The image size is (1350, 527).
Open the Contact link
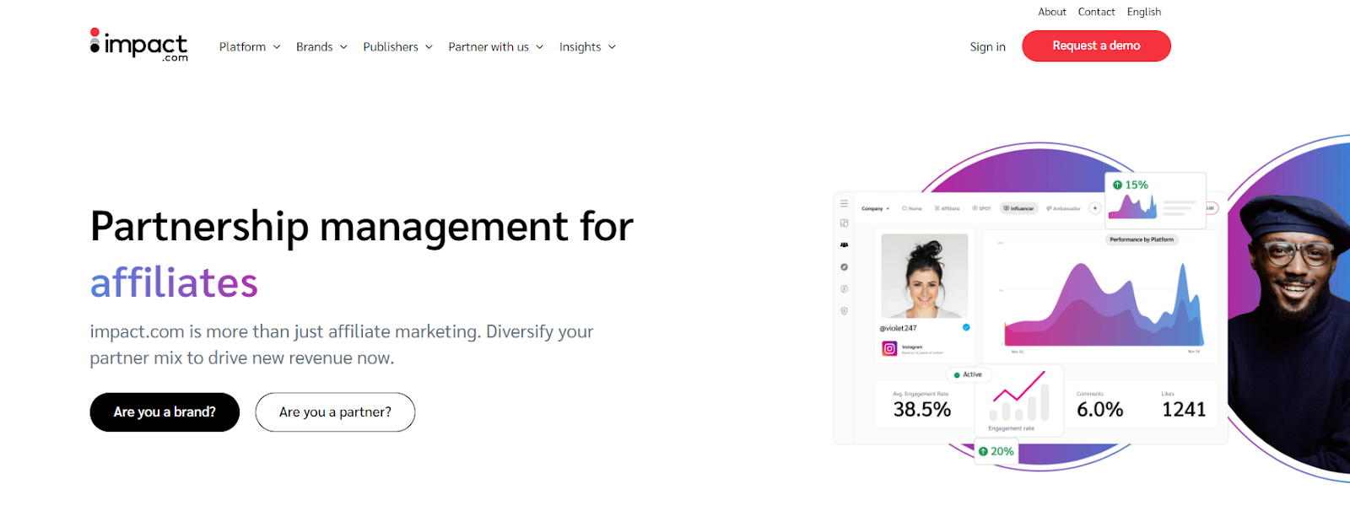click(1096, 12)
